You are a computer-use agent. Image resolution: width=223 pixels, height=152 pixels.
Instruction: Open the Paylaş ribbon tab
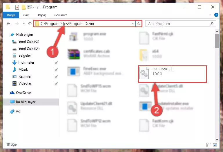click(x=42, y=15)
